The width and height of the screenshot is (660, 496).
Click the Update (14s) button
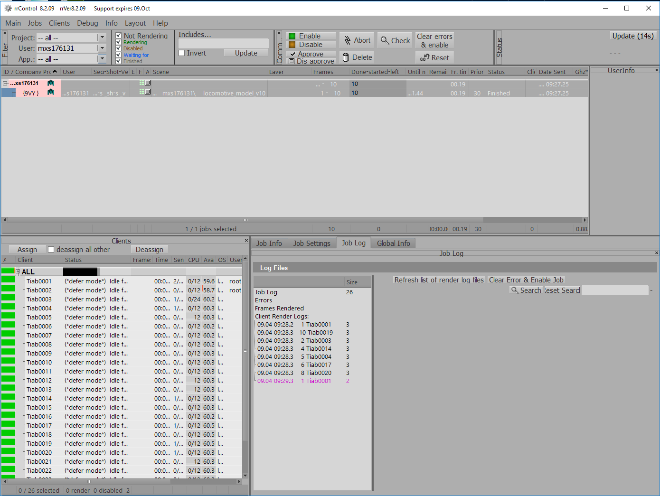tap(633, 36)
